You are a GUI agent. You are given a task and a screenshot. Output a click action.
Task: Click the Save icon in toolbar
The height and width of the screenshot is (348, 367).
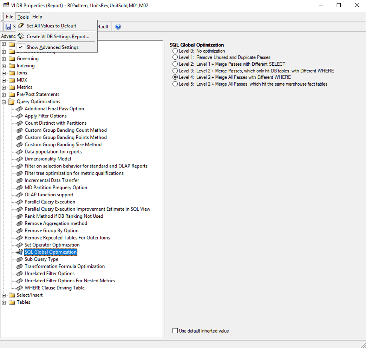tap(8, 27)
